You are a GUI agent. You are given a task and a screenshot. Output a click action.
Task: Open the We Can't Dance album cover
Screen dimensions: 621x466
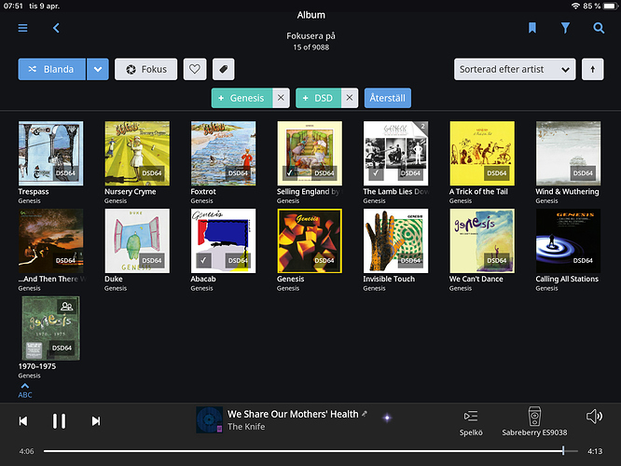[482, 240]
